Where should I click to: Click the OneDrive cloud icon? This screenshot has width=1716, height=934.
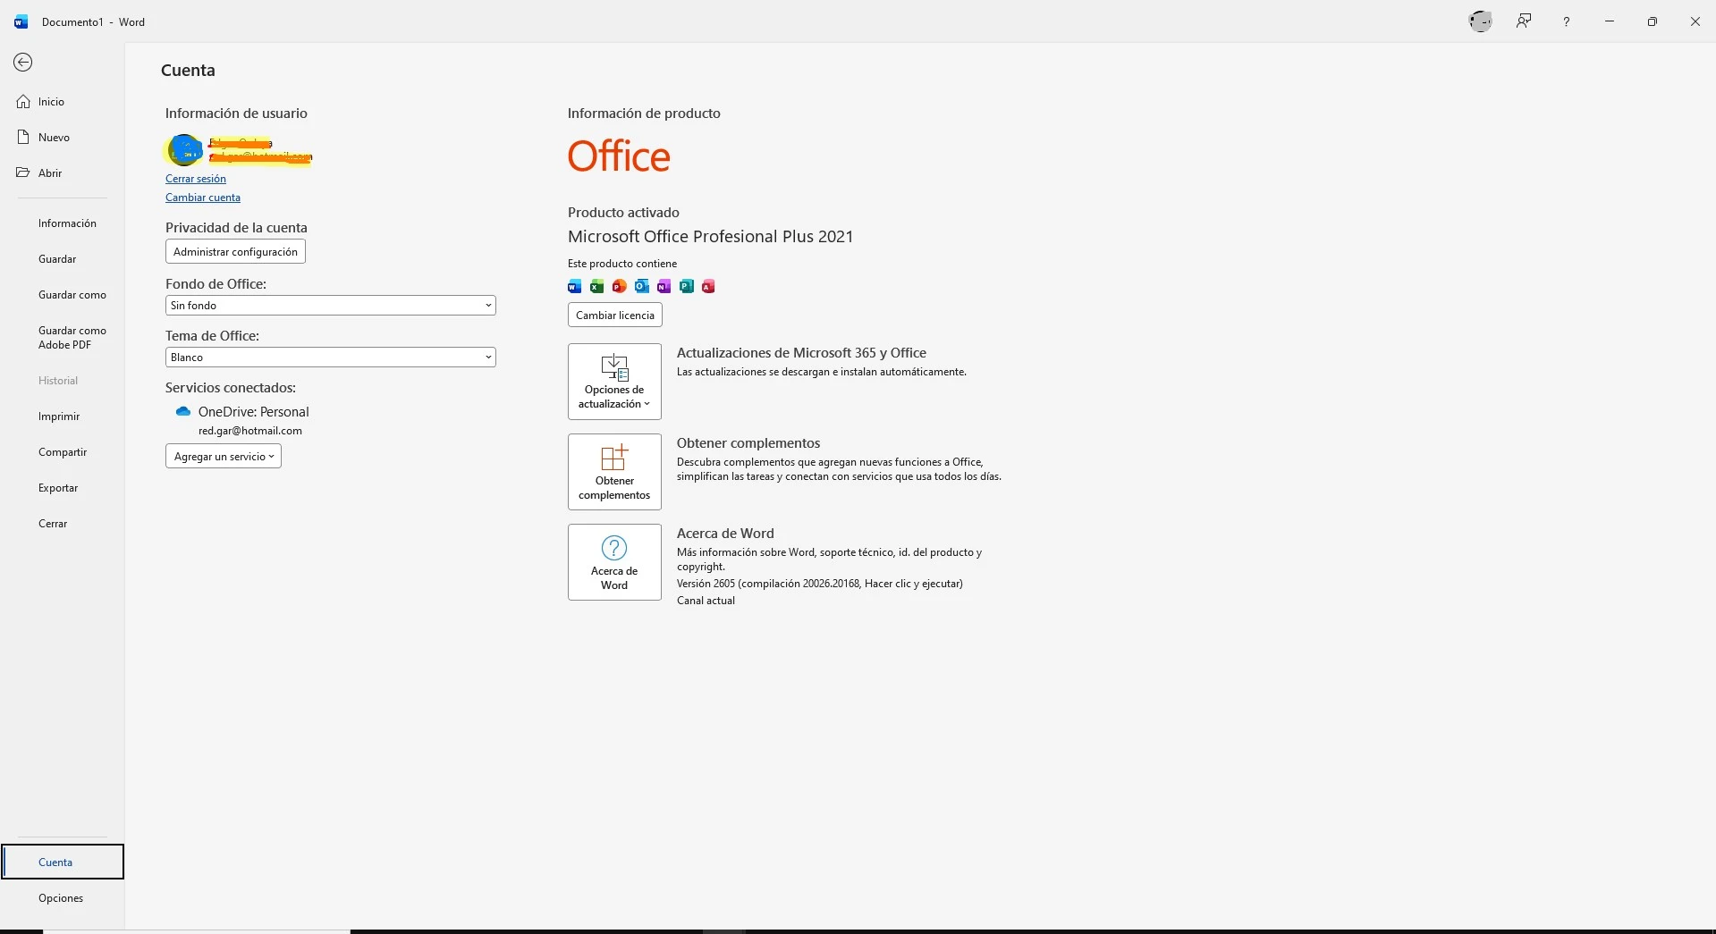(183, 412)
